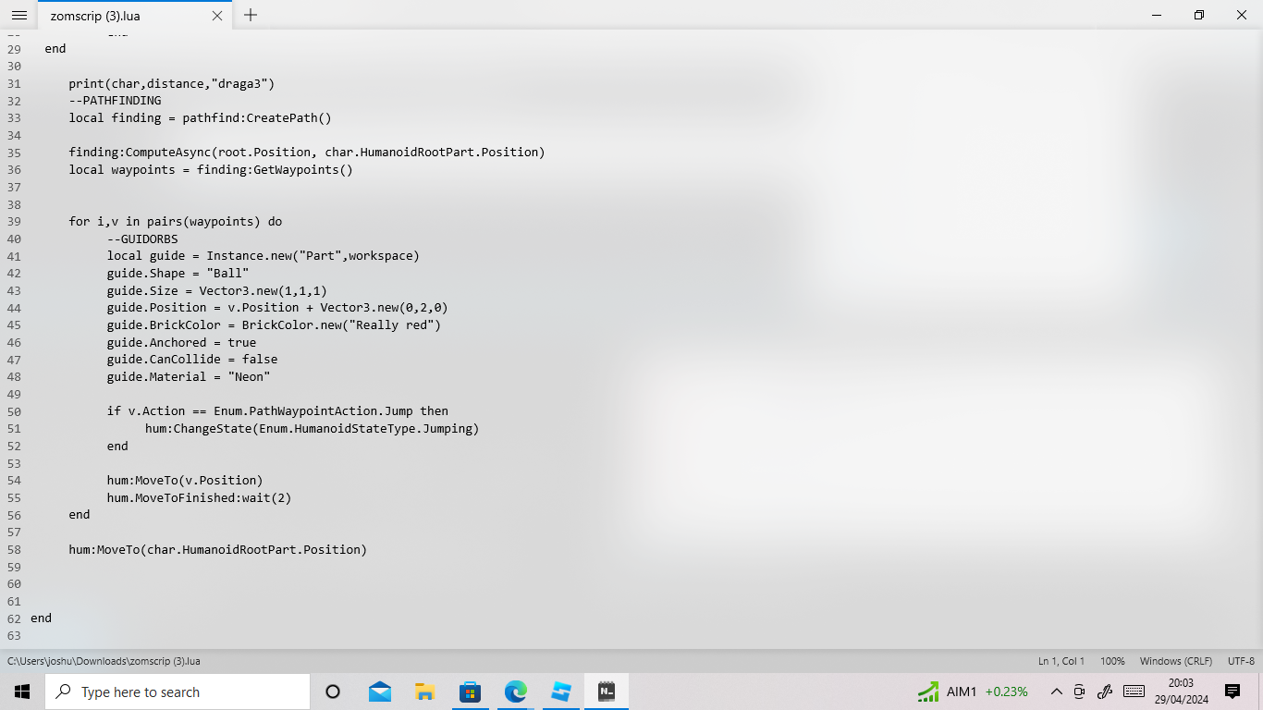Viewport: 1263px width, 710px height.
Task: Open Microsoft Store from taskbar
Action: [470, 692]
